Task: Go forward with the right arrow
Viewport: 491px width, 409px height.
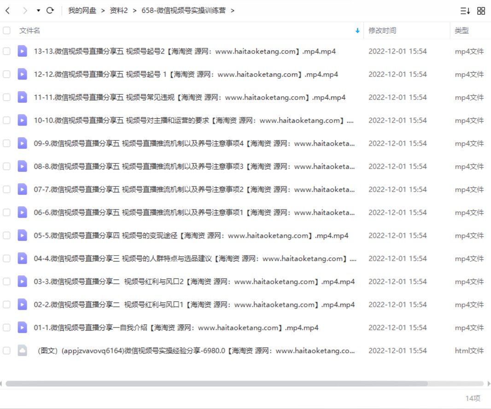Action: coord(25,11)
